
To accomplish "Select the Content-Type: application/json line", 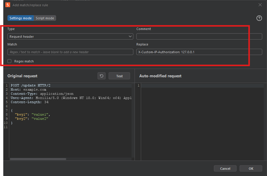I will coord(42,94).
